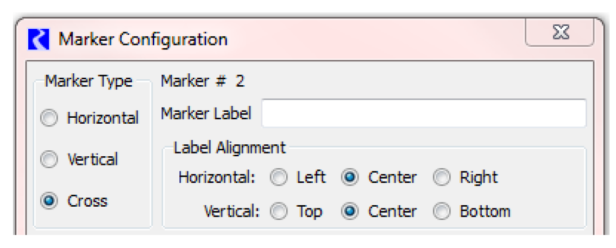Click the marker number value 2
This screenshot has width=616, height=248.
pos(240,81)
